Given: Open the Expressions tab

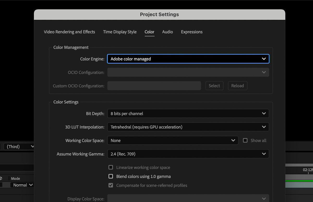Looking at the screenshot, I should tap(191, 32).
